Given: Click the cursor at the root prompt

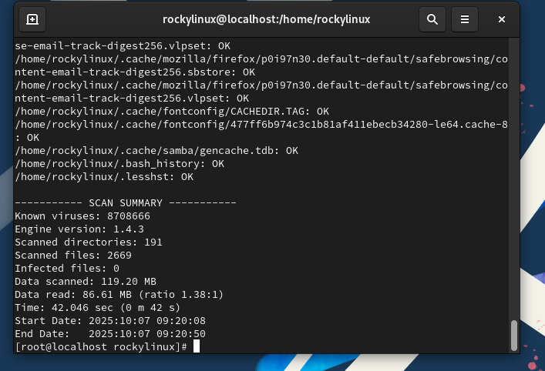Looking at the screenshot, I should coord(197,346).
